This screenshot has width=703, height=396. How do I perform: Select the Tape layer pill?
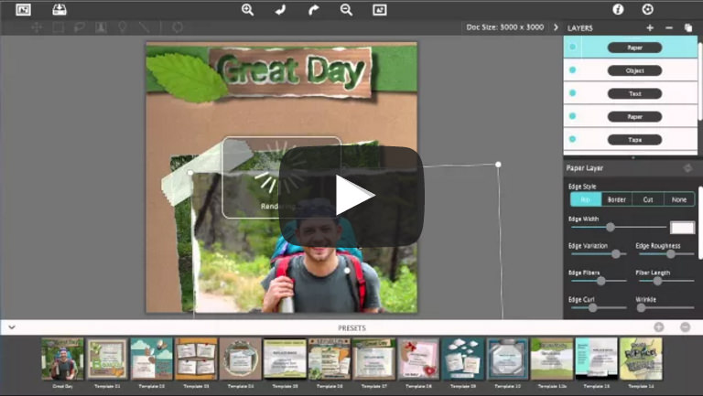634,140
